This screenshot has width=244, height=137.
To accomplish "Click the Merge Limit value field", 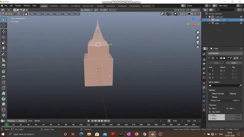I will [x=225, y=100].
